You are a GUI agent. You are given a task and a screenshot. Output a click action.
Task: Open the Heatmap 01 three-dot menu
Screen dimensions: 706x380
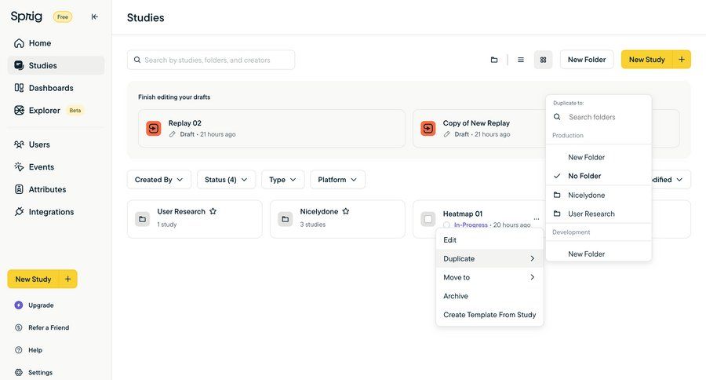point(537,218)
